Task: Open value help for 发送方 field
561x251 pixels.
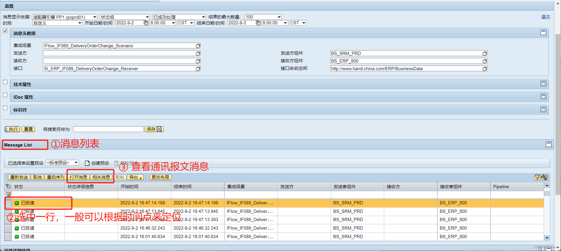Action: 198,53
